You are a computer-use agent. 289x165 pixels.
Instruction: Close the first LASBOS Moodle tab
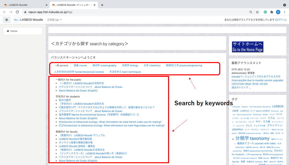(x=46, y=5)
